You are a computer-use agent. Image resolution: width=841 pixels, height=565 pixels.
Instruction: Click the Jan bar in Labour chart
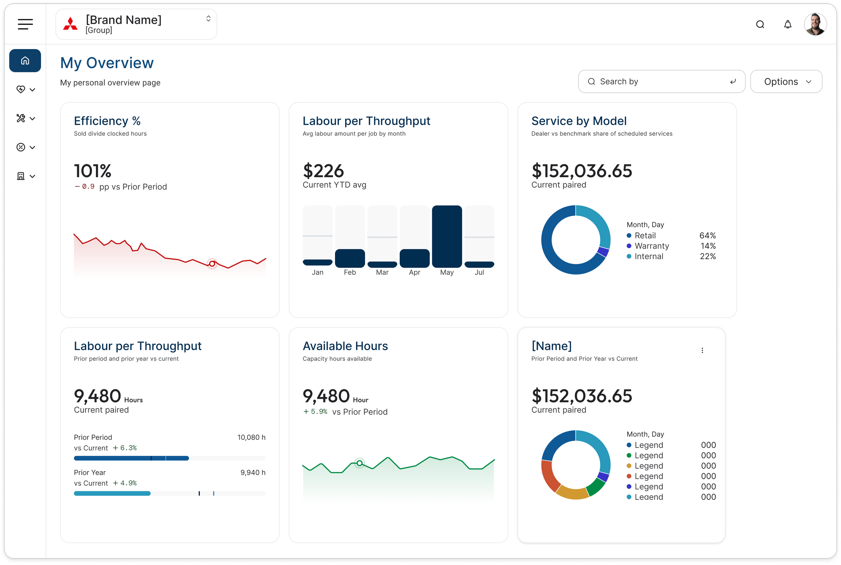[317, 262]
